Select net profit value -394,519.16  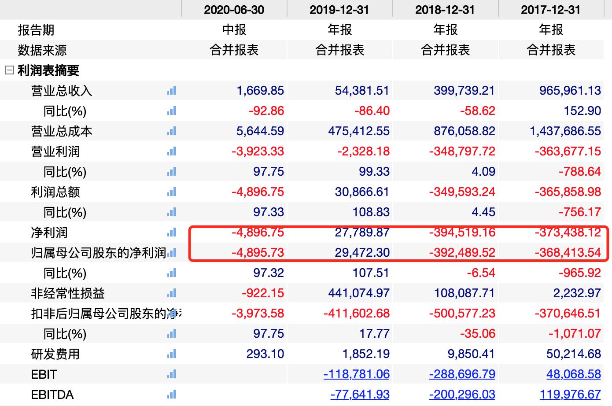[x=462, y=233]
